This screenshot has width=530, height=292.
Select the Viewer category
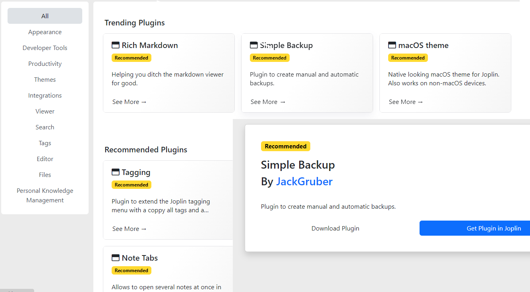[45, 111]
